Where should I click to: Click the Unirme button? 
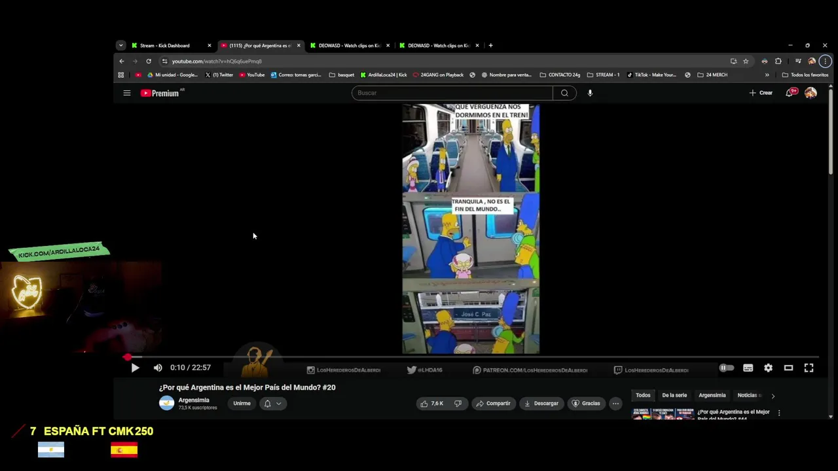click(x=242, y=404)
